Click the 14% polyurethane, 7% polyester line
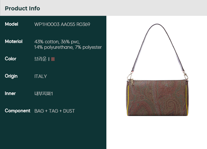The image size is (207, 149). coord(68,47)
